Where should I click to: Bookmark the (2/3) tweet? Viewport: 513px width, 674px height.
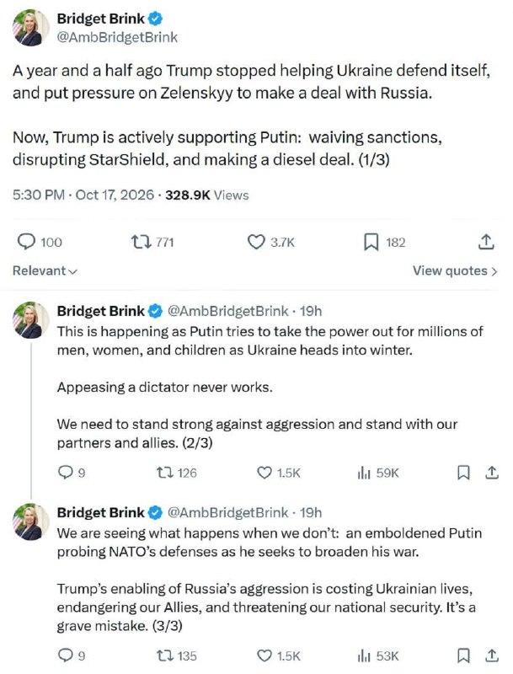coord(463,473)
